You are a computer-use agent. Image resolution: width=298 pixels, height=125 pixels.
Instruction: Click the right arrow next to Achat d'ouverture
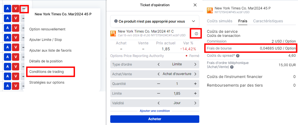[195, 74]
